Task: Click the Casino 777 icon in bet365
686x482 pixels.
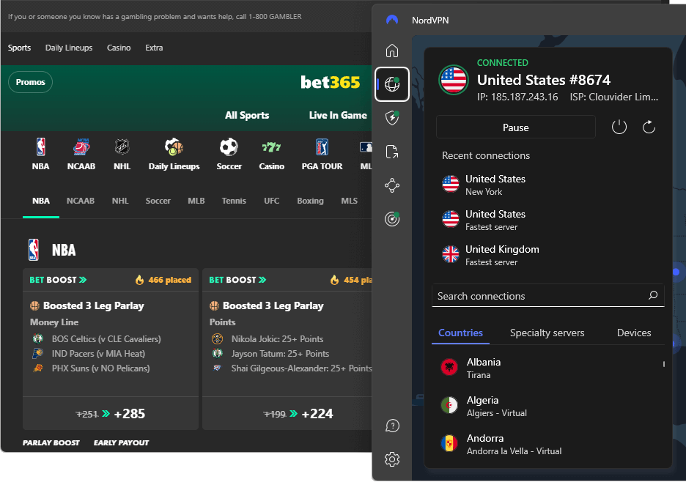Action: click(271, 147)
